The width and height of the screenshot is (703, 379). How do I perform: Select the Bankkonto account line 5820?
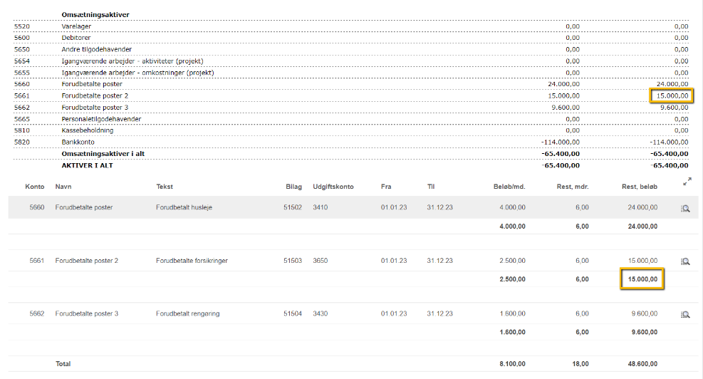tap(78, 142)
